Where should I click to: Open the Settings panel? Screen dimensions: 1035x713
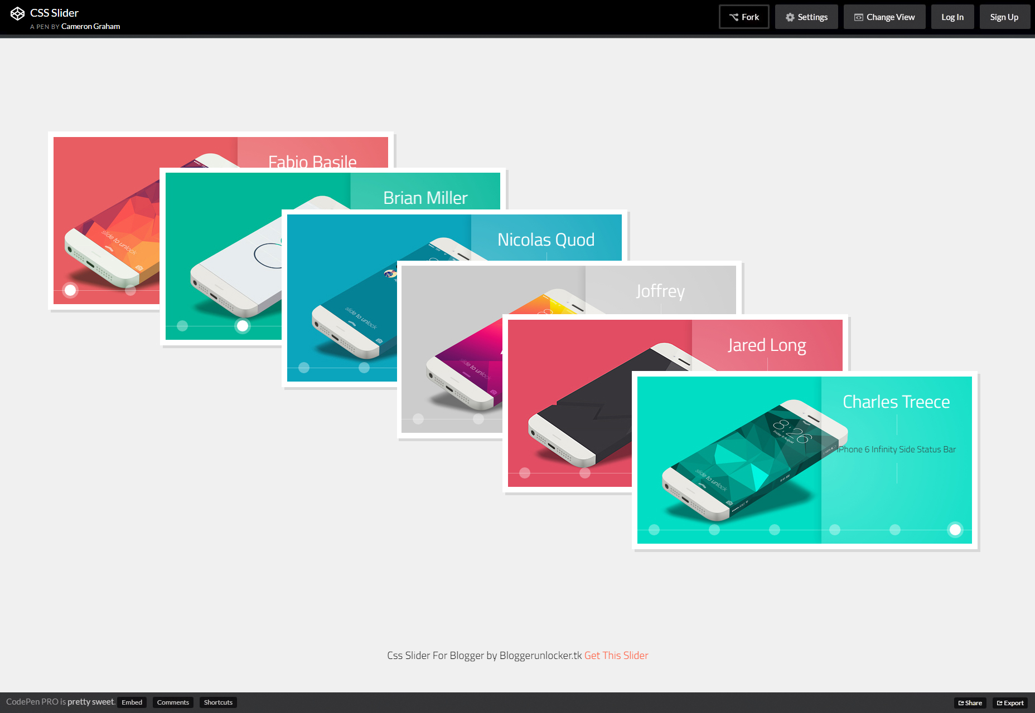point(806,17)
